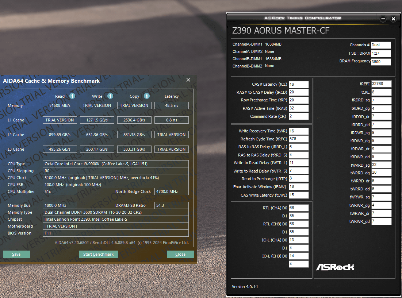Click the tWRRD_sg 32 field
This screenshot has height=298, width=402.
tap(382, 165)
